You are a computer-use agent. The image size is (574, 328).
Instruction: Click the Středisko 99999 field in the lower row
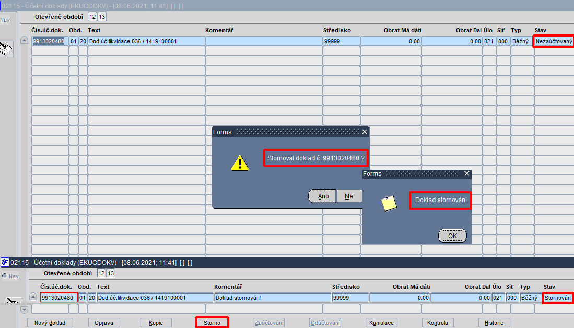point(350,298)
